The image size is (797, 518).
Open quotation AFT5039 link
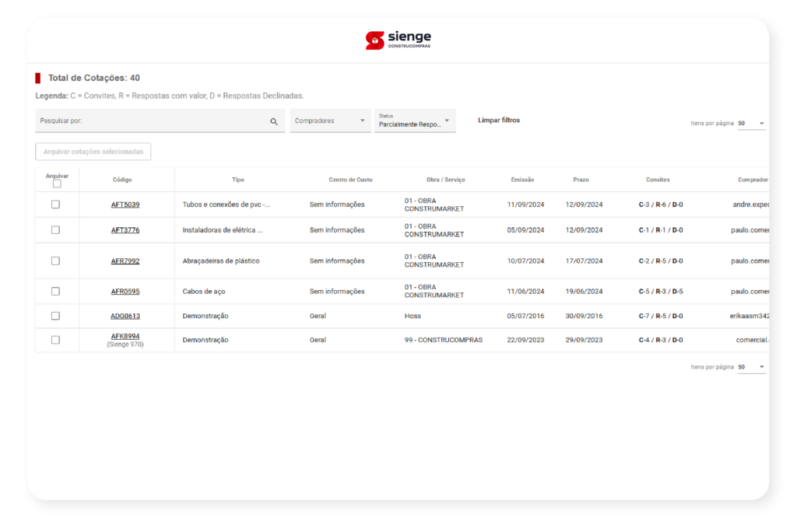[125, 205]
